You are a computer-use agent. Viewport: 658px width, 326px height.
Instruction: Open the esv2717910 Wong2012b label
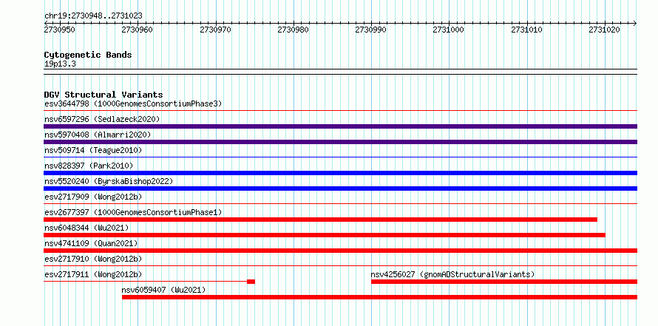coord(93,259)
